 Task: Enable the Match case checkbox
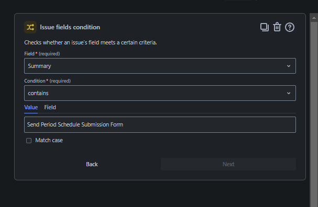29,141
